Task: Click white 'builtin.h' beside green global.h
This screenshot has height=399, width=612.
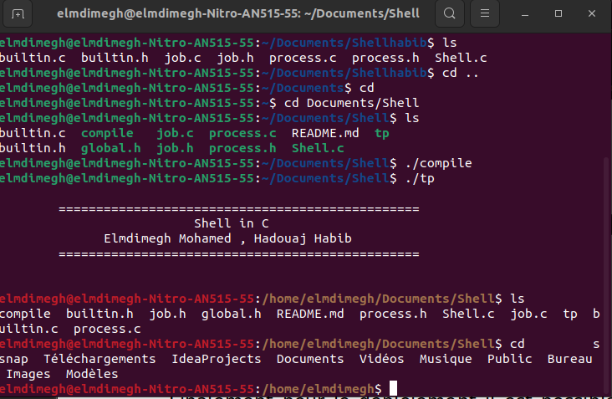Action: pos(33,148)
